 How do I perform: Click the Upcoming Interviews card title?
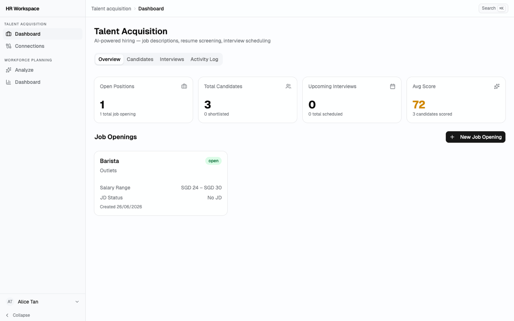(x=332, y=86)
